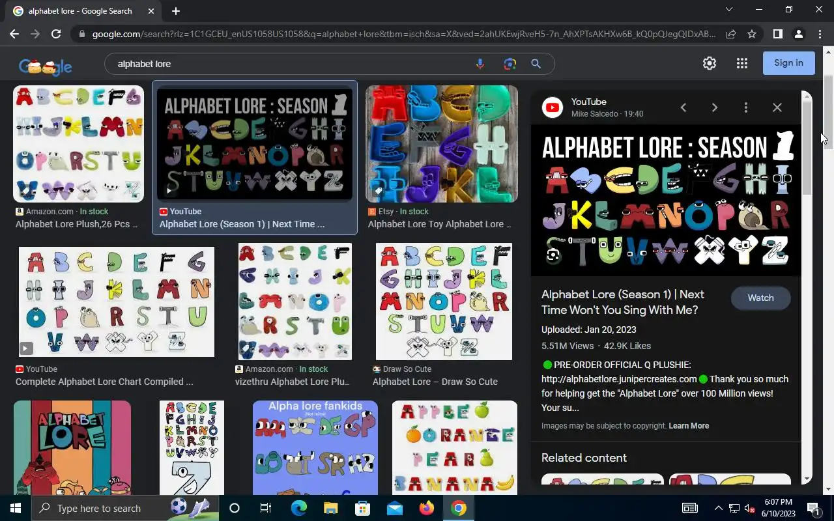
Task: Open the Amazon Alphabet Lore Plush 26 Pcs thumbnail
Action: (78, 144)
